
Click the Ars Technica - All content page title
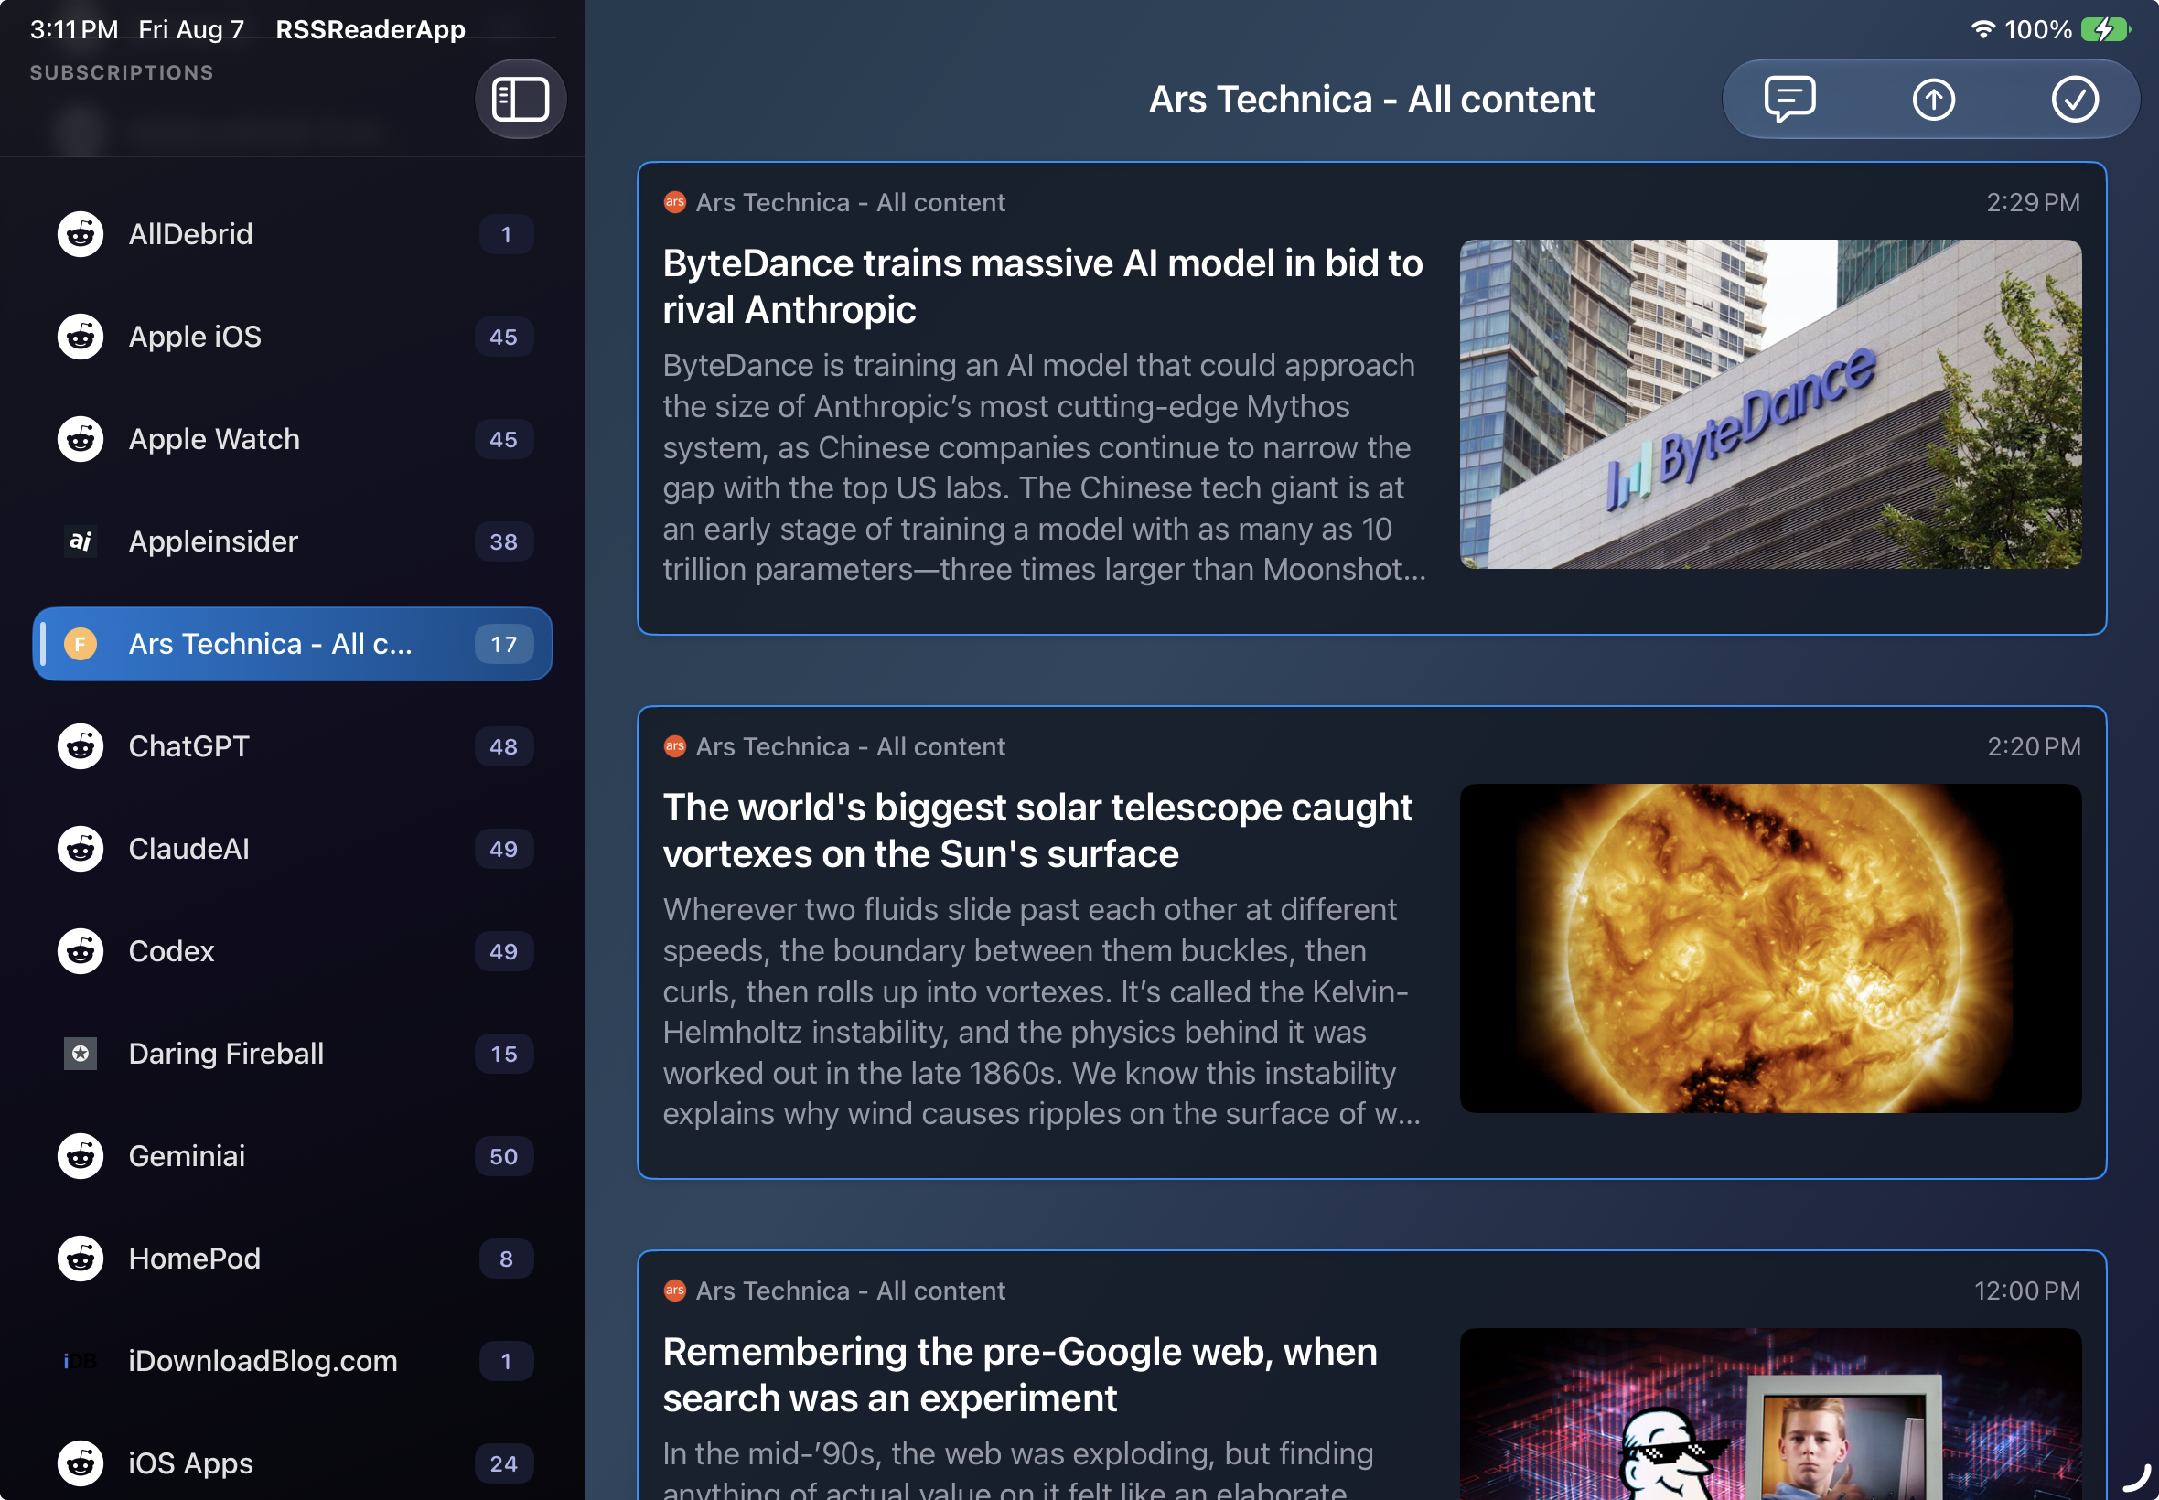pos(1371,100)
